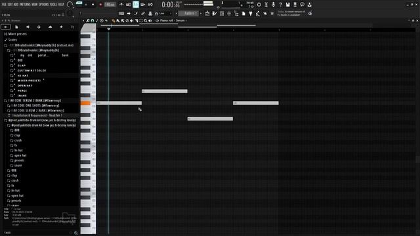Open the Line snap dropdown

(164, 13)
